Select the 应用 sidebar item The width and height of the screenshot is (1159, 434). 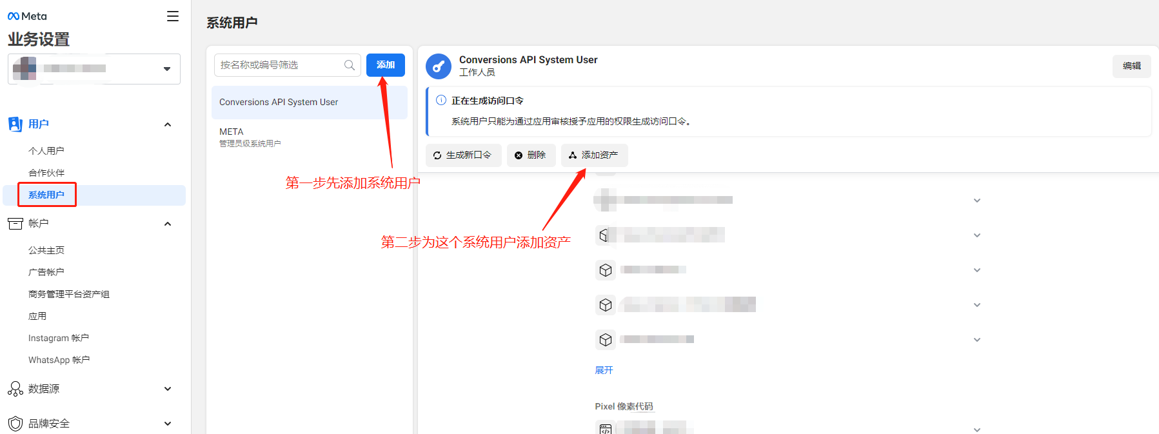click(x=37, y=316)
